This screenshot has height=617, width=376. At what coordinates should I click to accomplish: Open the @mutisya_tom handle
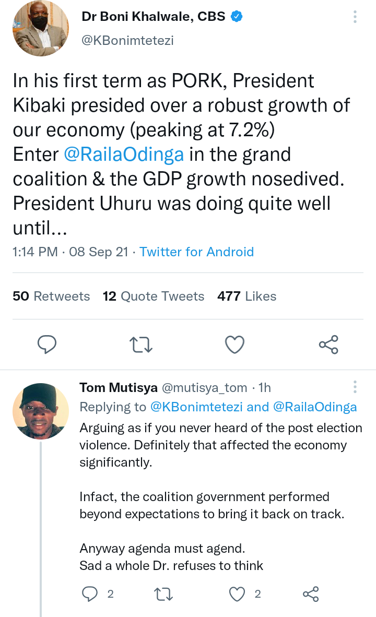click(x=205, y=388)
